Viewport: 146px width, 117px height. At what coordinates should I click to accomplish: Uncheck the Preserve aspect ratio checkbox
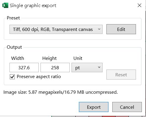tap(12, 77)
